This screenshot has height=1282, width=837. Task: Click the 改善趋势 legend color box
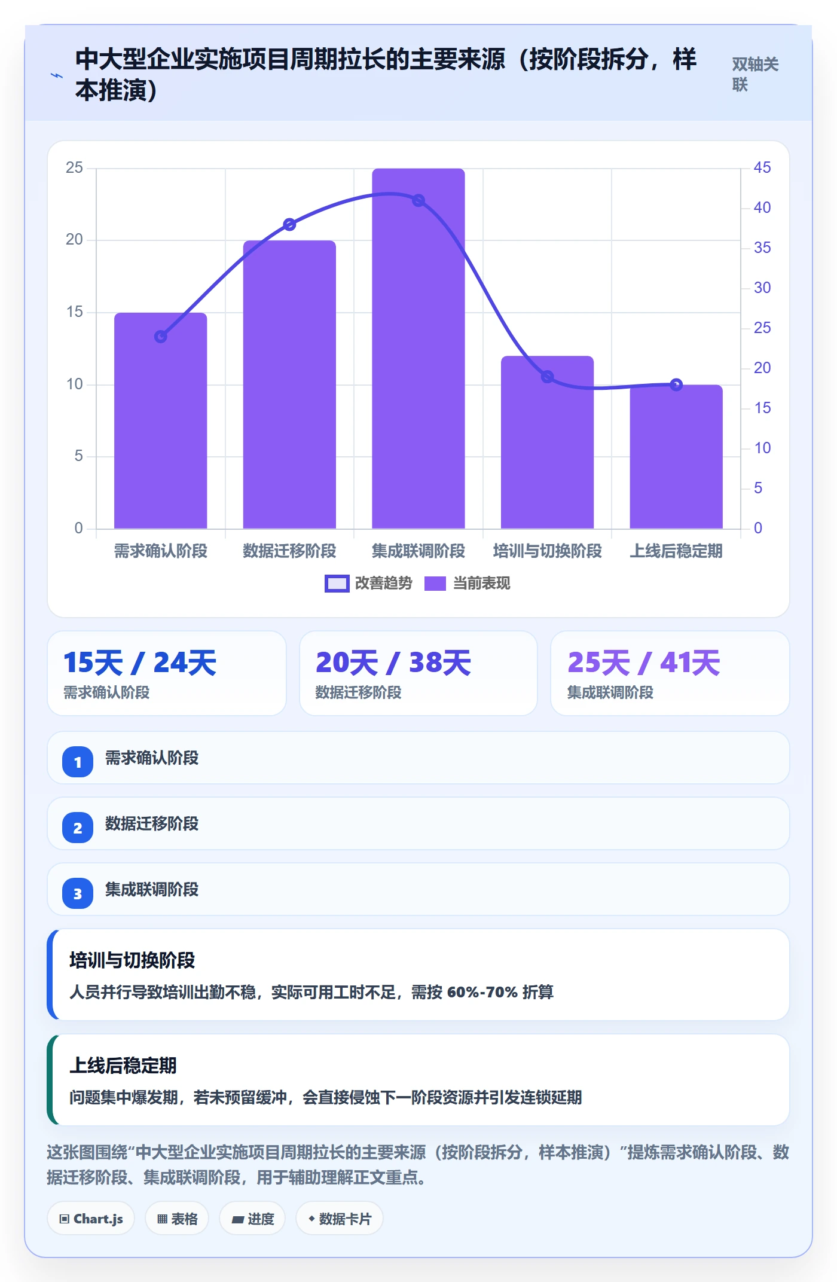337,584
